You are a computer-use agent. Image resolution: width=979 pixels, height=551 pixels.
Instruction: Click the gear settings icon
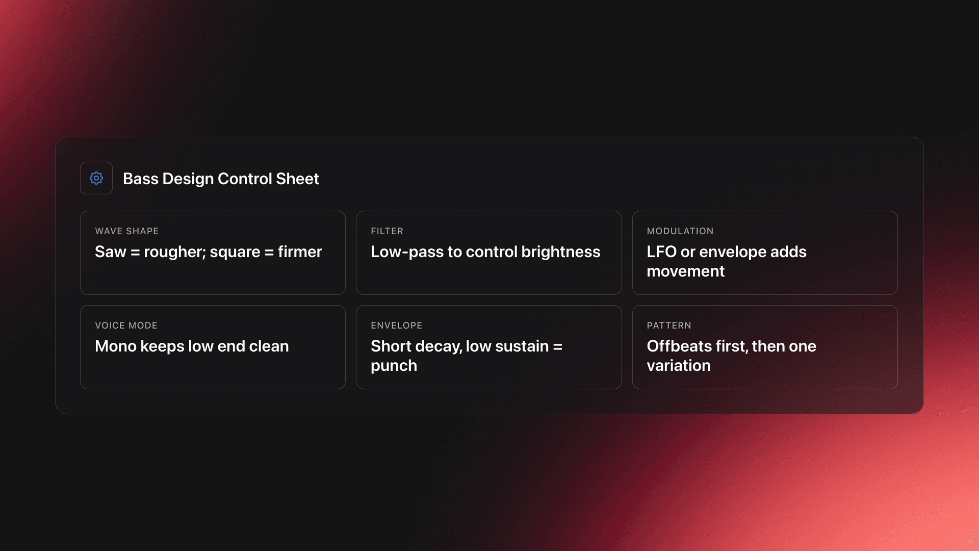96,178
